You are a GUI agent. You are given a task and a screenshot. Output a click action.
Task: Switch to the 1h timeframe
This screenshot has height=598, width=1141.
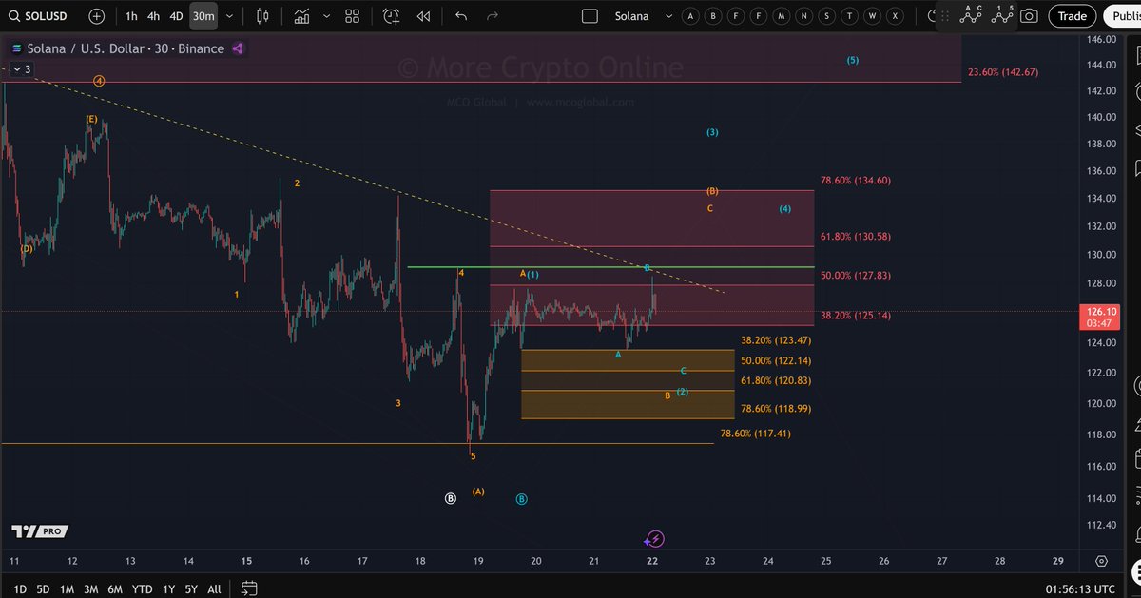(x=131, y=16)
